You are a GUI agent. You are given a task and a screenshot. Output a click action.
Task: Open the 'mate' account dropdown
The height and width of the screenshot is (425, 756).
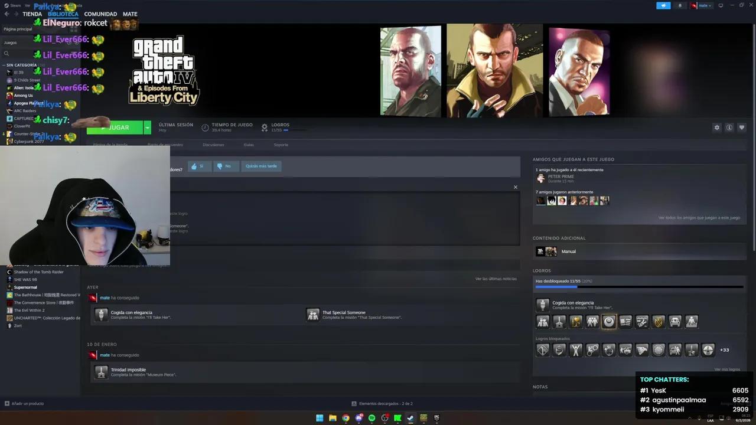click(704, 5)
